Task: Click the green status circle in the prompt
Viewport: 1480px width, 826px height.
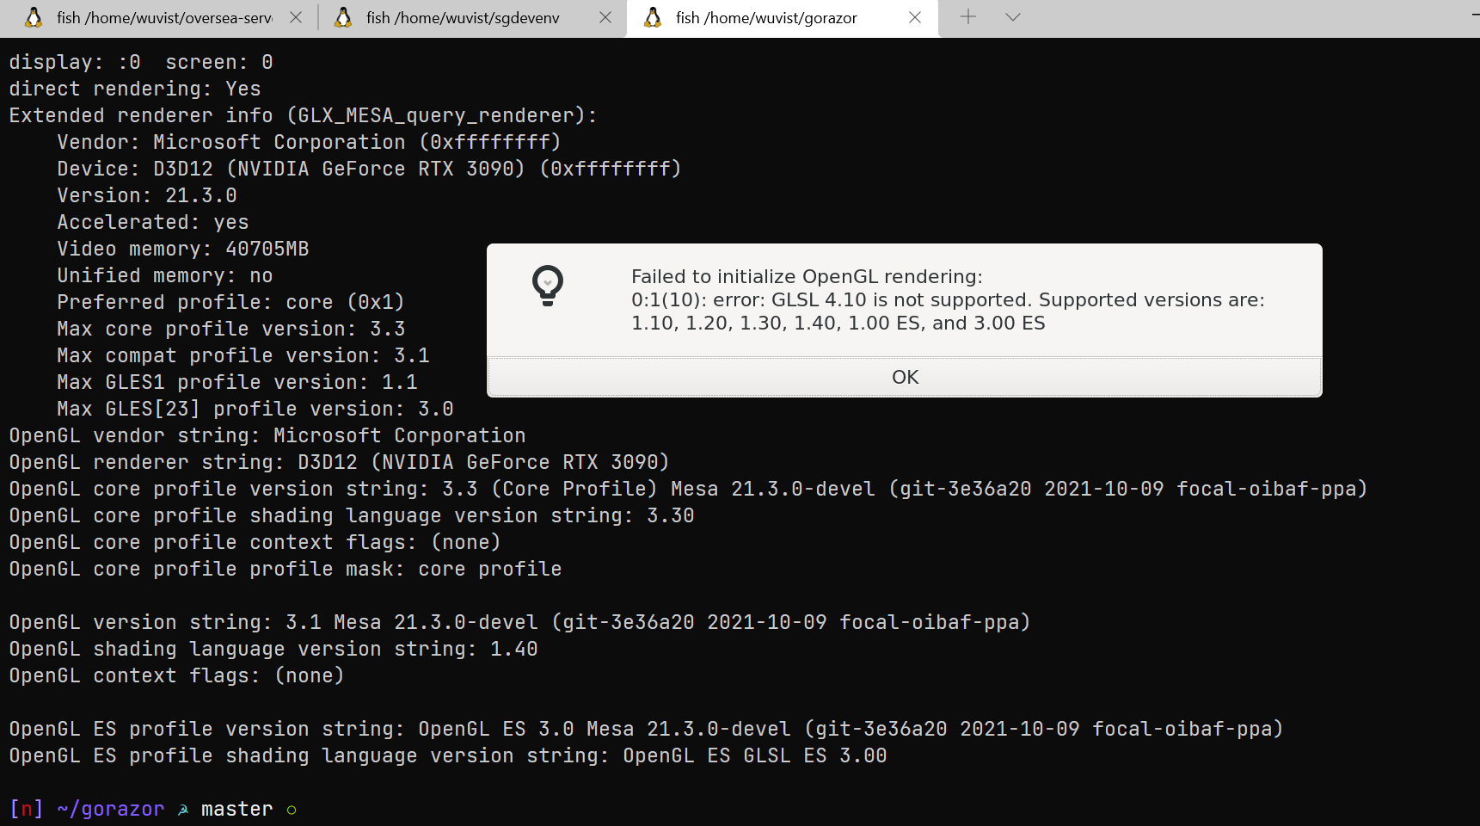Action: click(x=292, y=809)
